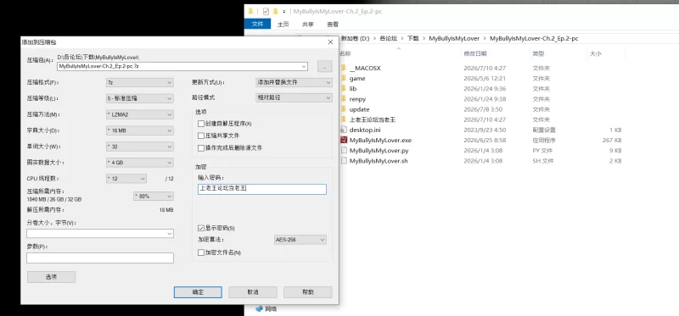This screenshot has width=679, height=316.
Task: Click the MyBullyIsMyLover.sh file icon
Action: 344,161
